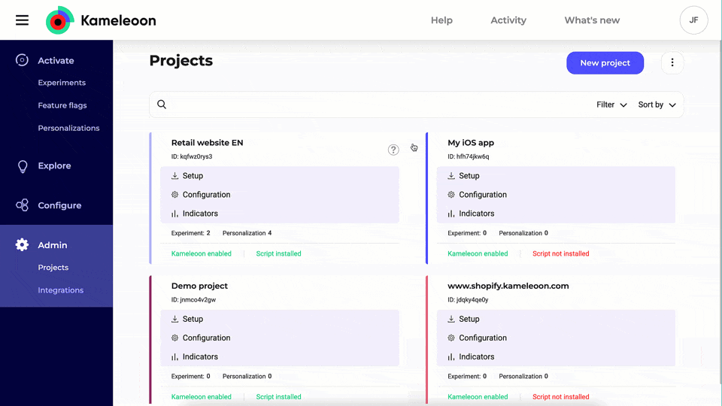Click ID: kqfwz0rys3 text
This screenshot has width=722, height=406.
pyautogui.click(x=192, y=156)
